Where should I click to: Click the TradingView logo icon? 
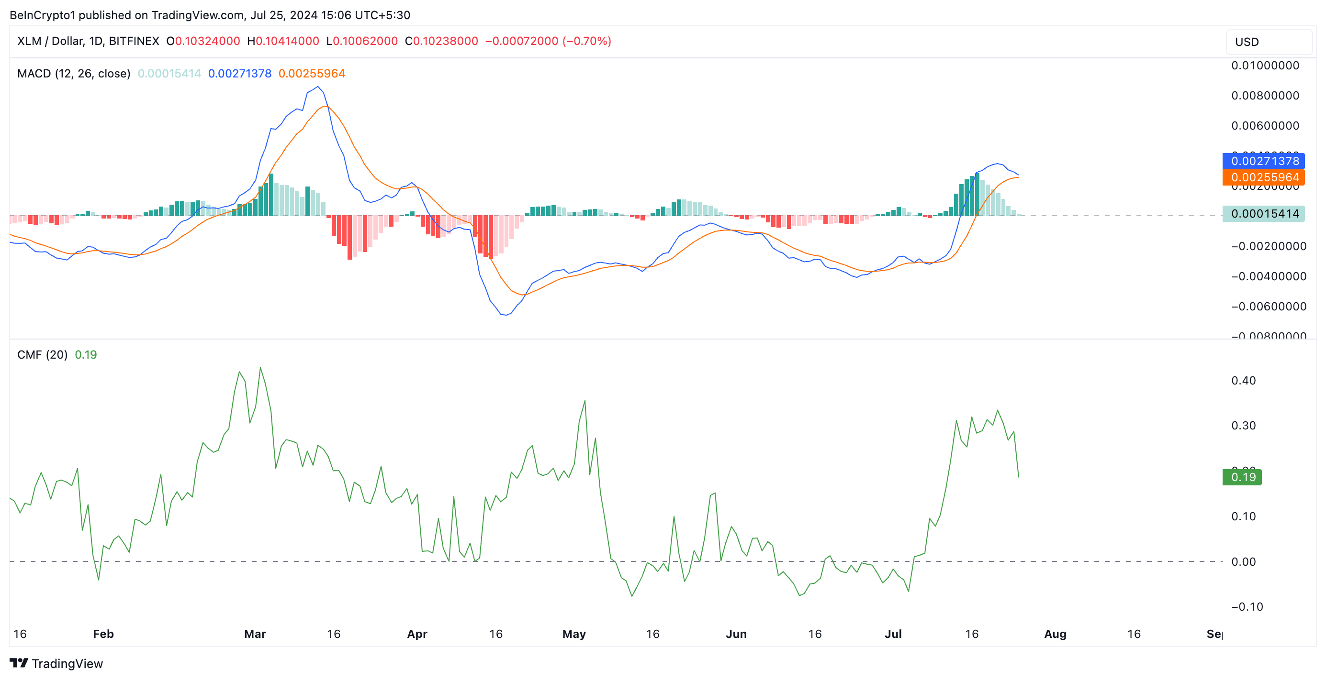(19, 662)
